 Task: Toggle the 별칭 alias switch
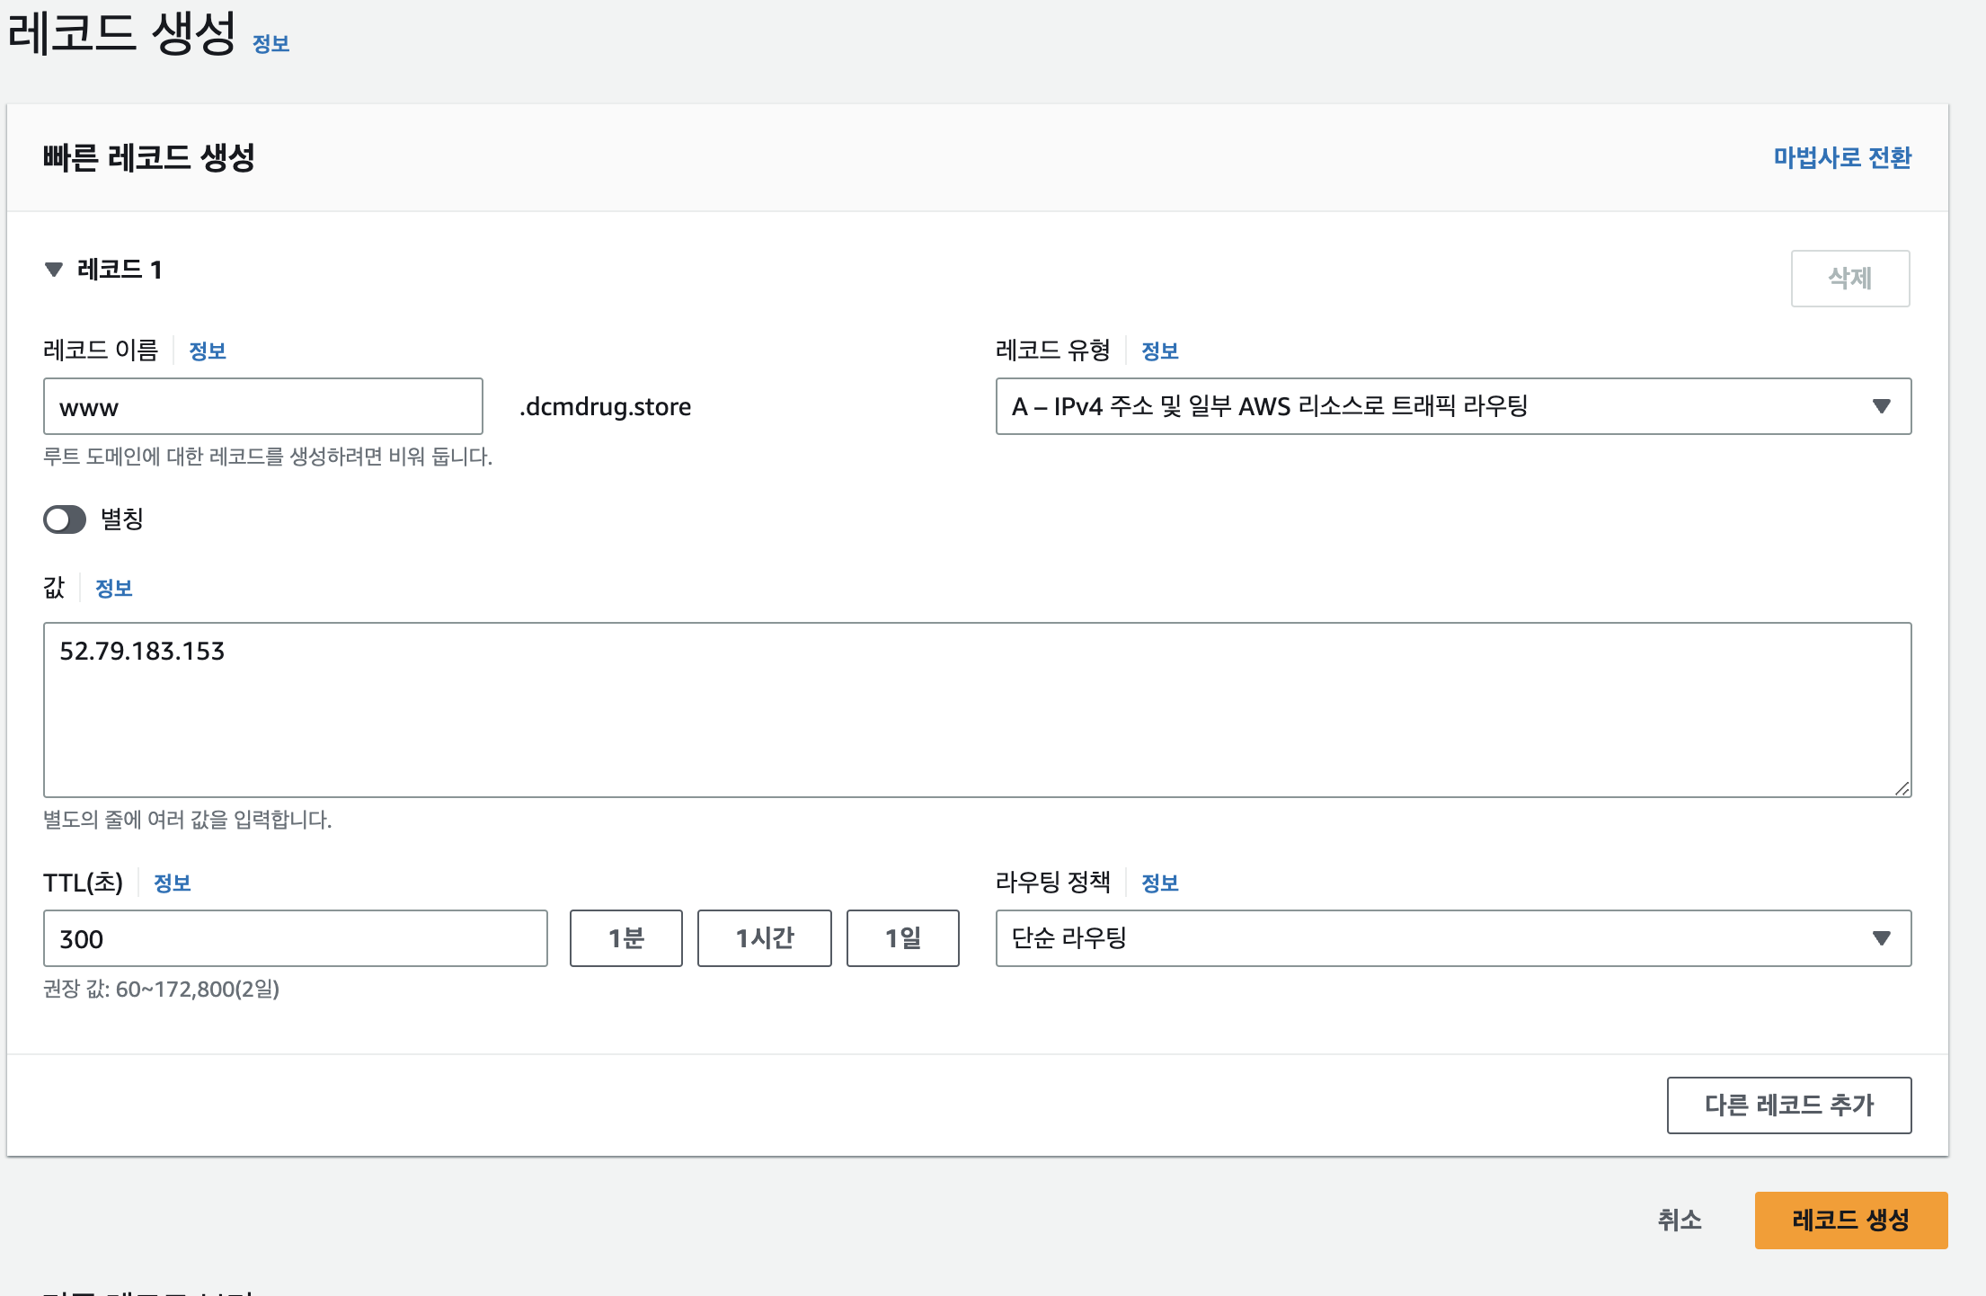click(65, 519)
